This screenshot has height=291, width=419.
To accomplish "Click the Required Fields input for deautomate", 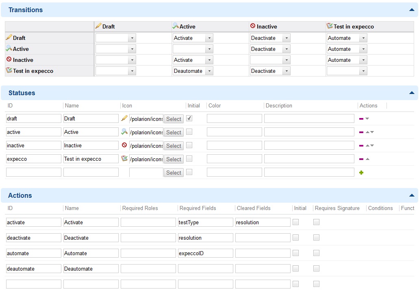I will tap(206, 269).
